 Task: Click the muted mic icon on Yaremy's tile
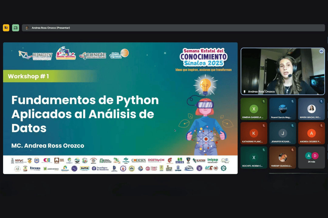click(292, 150)
